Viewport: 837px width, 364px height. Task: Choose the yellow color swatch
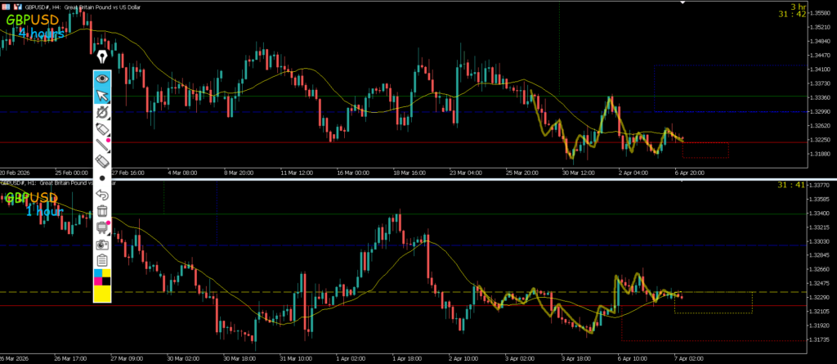click(x=102, y=294)
